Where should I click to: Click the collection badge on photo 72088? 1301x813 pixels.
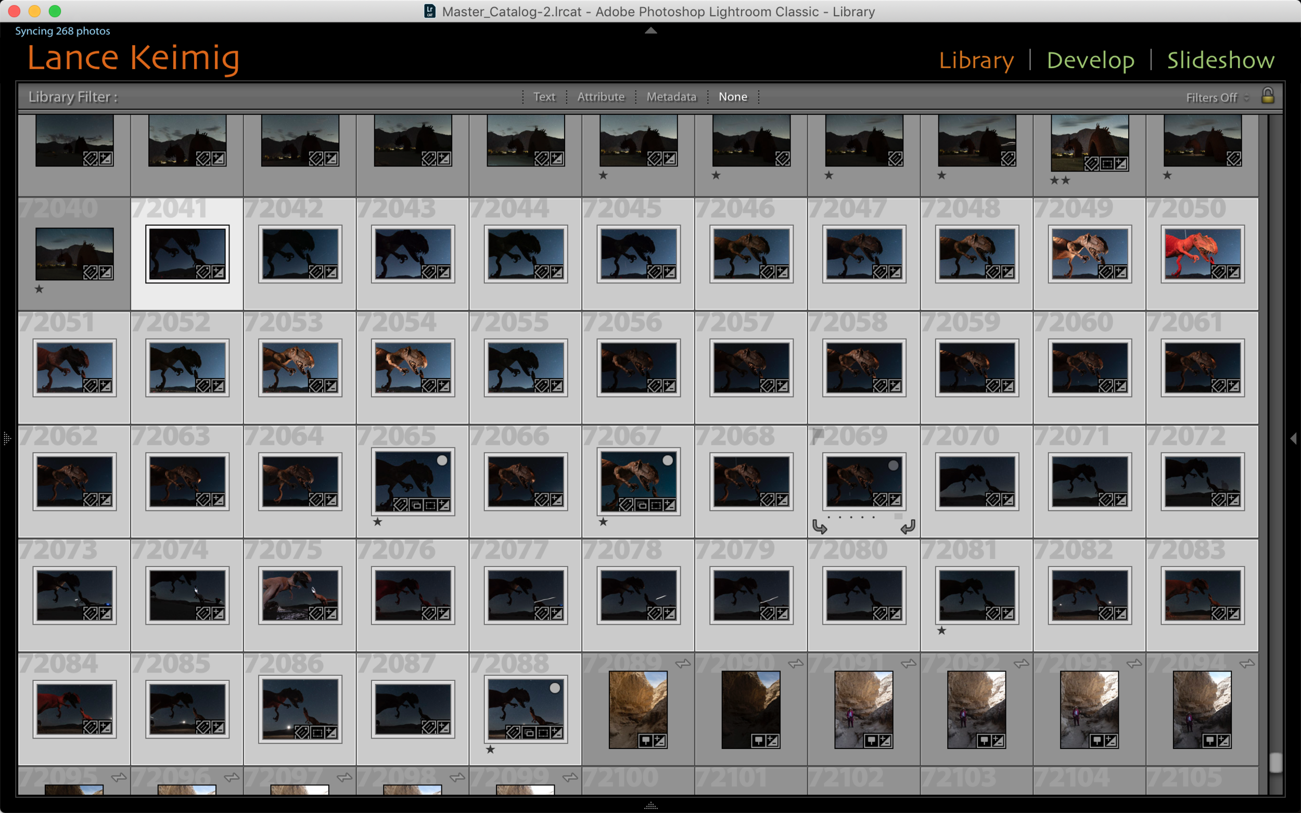529,732
